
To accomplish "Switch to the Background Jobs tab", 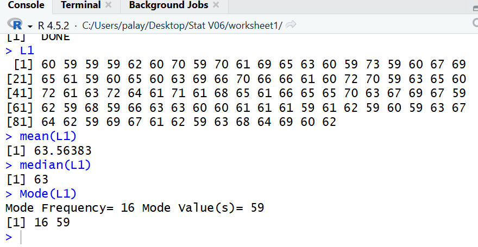I will tap(168, 5).
